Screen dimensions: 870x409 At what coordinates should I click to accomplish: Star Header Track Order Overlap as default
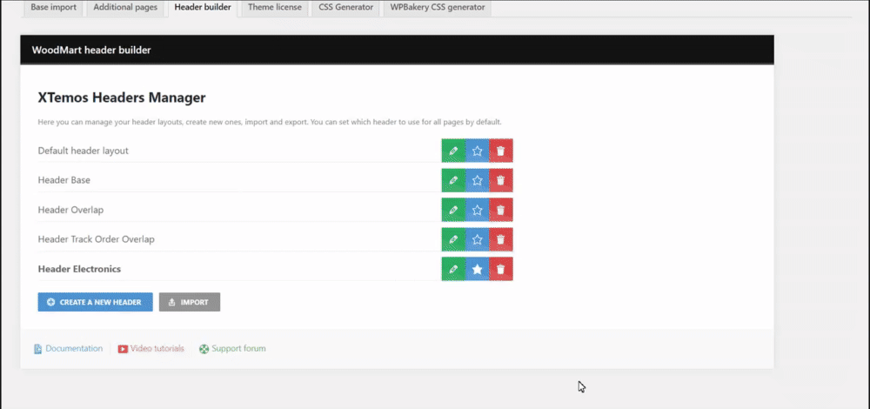477,239
